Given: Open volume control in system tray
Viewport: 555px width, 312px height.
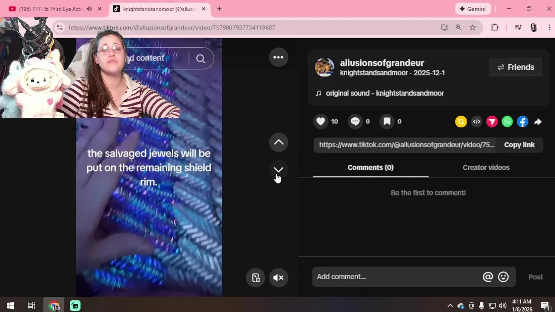Looking at the screenshot, I should (x=503, y=305).
